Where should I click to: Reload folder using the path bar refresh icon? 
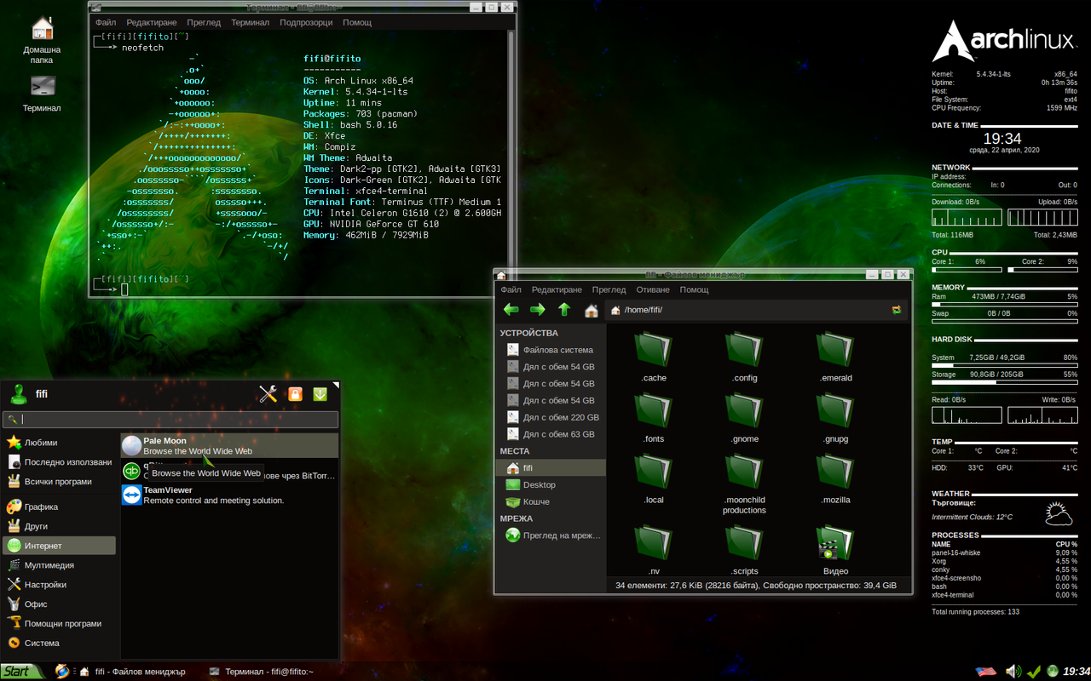click(897, 310)
